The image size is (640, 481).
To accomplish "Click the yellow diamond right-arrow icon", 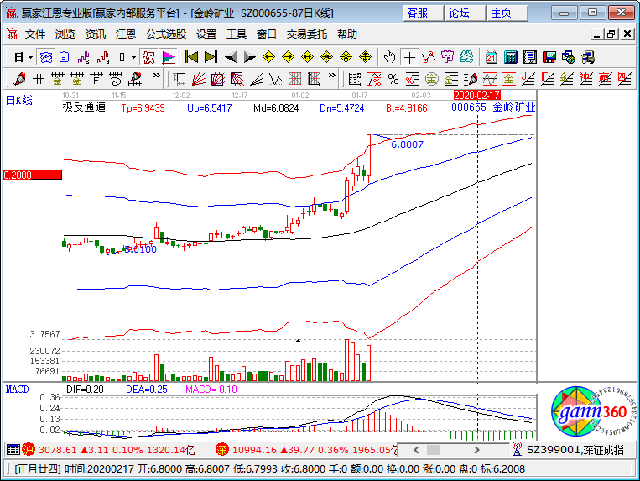I will tap(288, 57).
